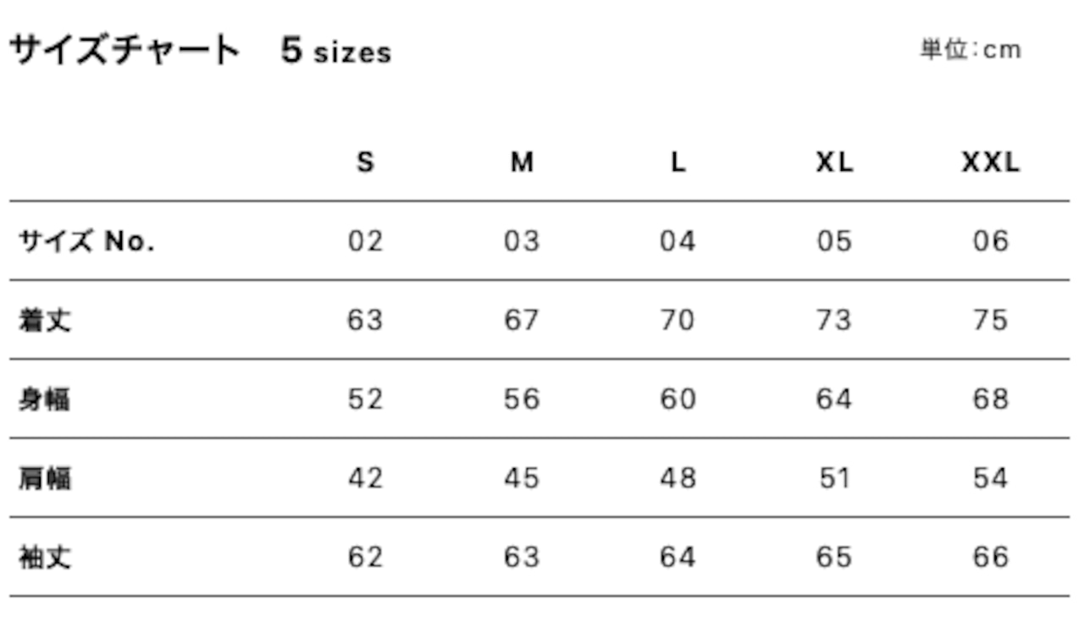Click the 単位:cm unit label
This screenshot has width=1084, height=639.
[x=971, y=50]
